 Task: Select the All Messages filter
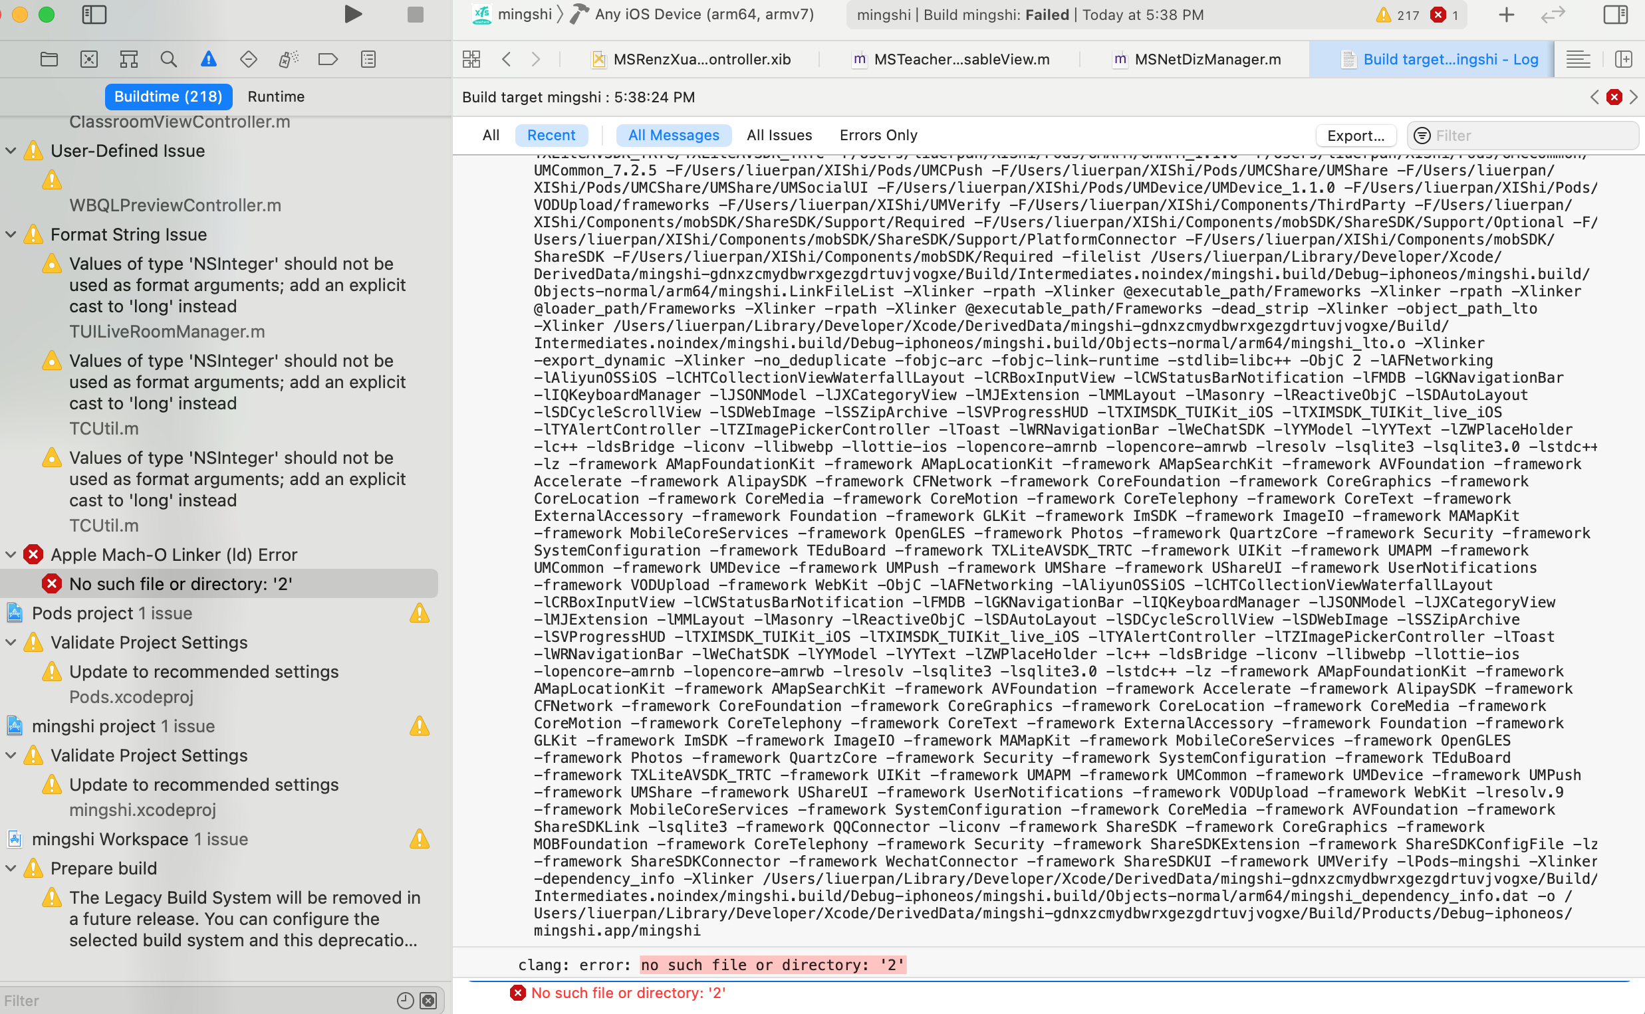tap(674, 135)
